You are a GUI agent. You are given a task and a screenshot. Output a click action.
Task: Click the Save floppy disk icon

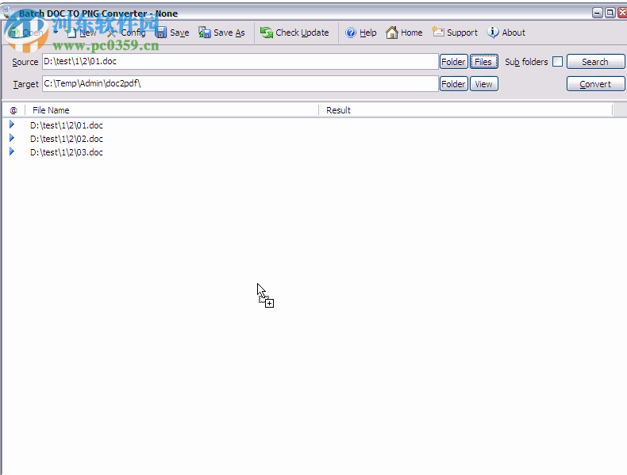point(161,33)
